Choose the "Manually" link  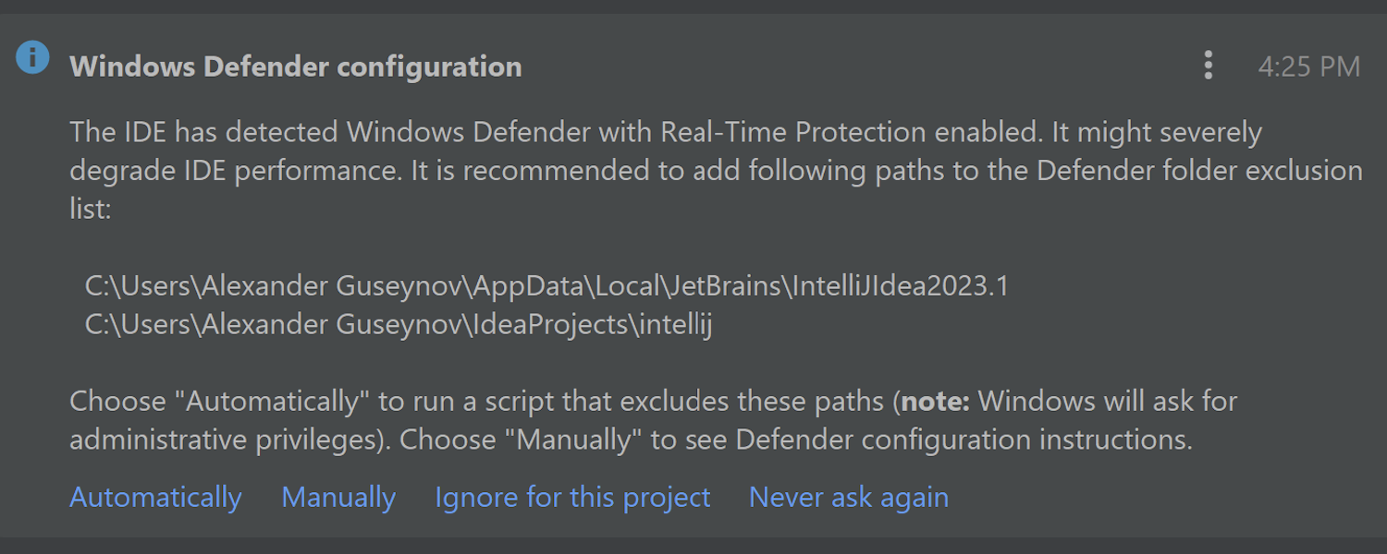pos(338,497)
